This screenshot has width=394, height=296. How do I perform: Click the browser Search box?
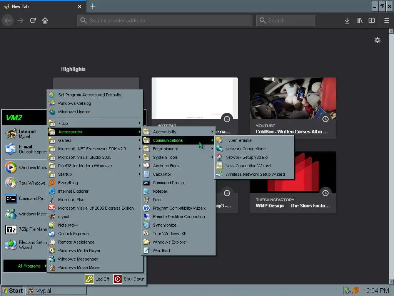click(285, 20)
